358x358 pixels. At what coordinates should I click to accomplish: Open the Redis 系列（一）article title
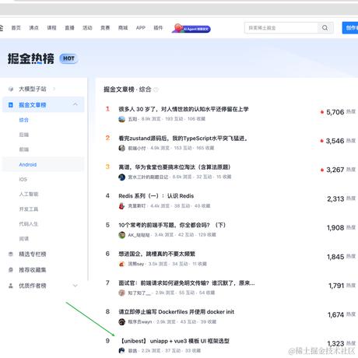pyautogui.click(x=156, y=196)
